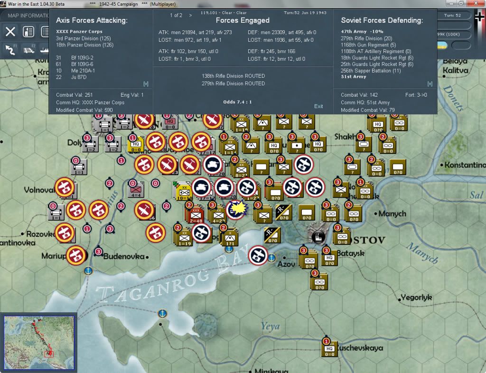Select '279th Rifle Division (20)' in the defender list
This screenshot has height=373, width=486.
tap(366, 38)
